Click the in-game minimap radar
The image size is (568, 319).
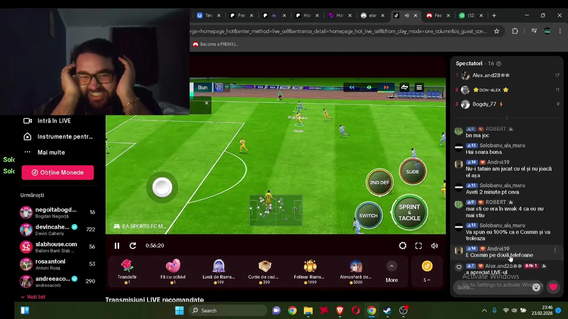click(275, 210)
